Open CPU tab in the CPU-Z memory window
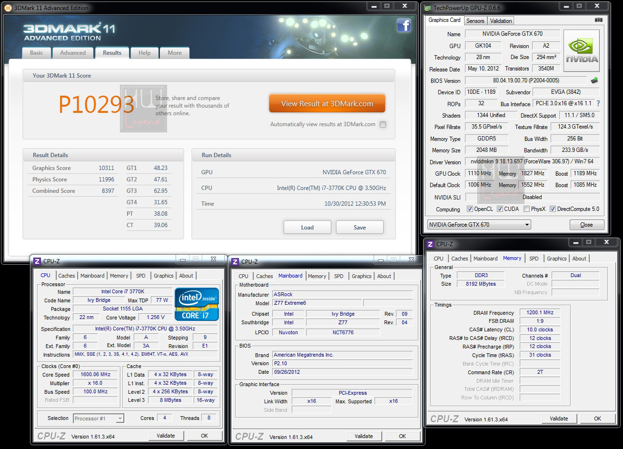This screenshot has width=623, height=449. (x=438, y=259)
